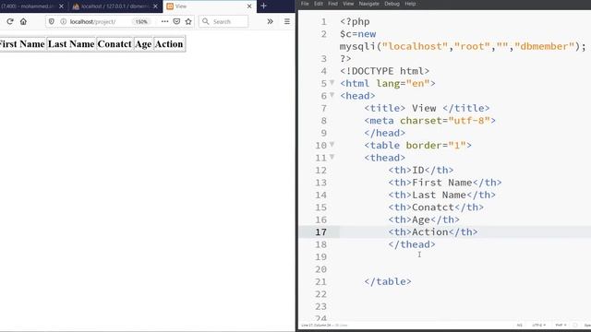Click line number 20 in gutter
The width and height of the screenshot is (591, 332).
(320, 269)
